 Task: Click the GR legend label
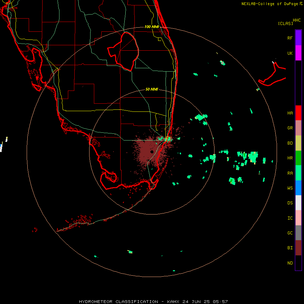tap(290, 128)
